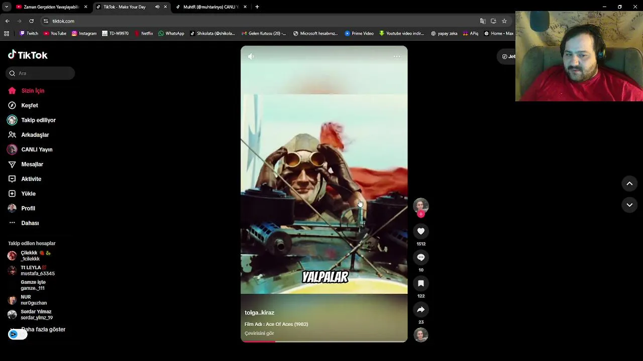Translate this page icon
Image resolution: width=643 pixels, height=361 pixels.
483,21
